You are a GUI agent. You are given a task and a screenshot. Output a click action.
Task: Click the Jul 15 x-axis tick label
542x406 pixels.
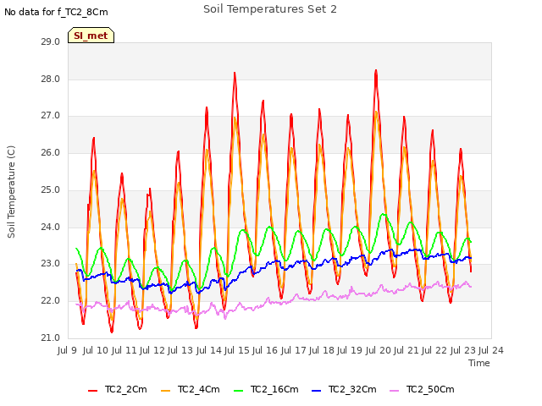237,350
